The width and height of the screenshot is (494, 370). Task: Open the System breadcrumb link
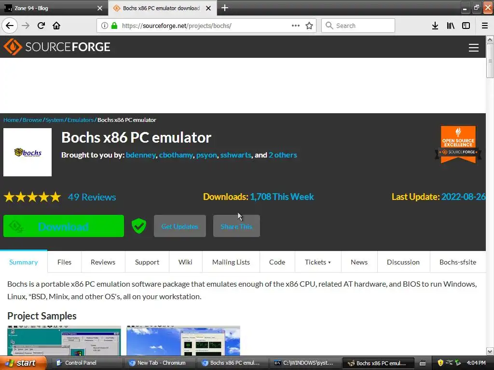[55, 120]
